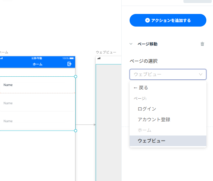Image resolution: width=213 pixels, height=181 pixels.
Task: Click the plus icon on アクションを追加する
Action: pyautogui.click(x=148, y=20)
